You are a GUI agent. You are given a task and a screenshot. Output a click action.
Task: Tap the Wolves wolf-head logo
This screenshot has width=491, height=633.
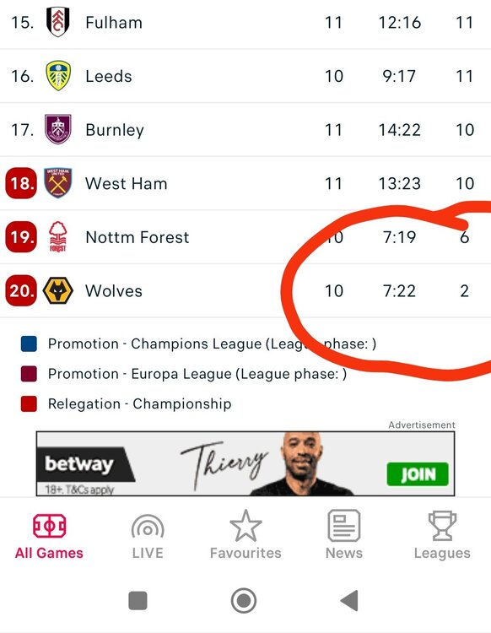point(58,290)
